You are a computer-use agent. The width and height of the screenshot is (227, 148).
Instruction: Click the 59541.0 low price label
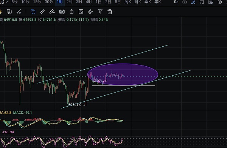pos(75,105)
